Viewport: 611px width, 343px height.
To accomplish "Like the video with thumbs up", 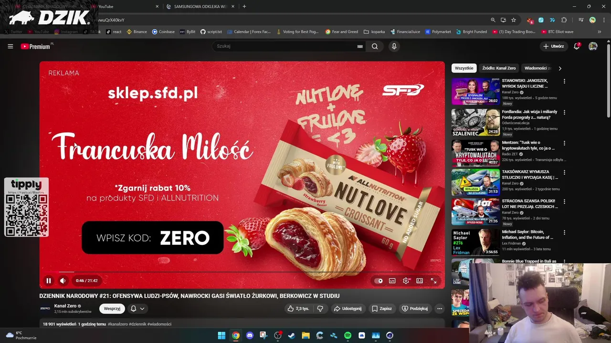I will point(298,309).
